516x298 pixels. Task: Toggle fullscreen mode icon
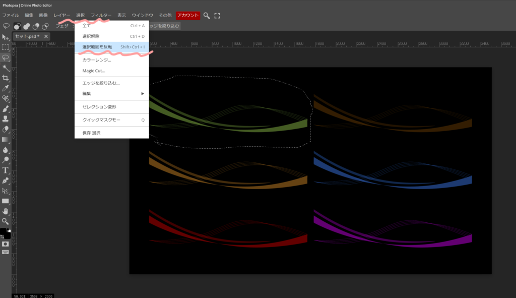218,16
